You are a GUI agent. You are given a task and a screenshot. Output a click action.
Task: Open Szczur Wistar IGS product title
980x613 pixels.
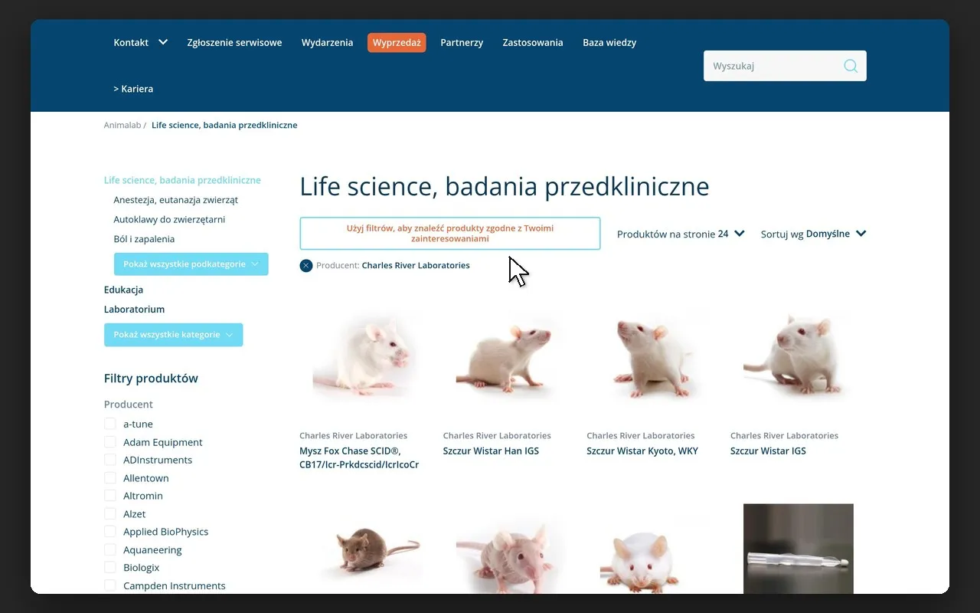(768, 451)
